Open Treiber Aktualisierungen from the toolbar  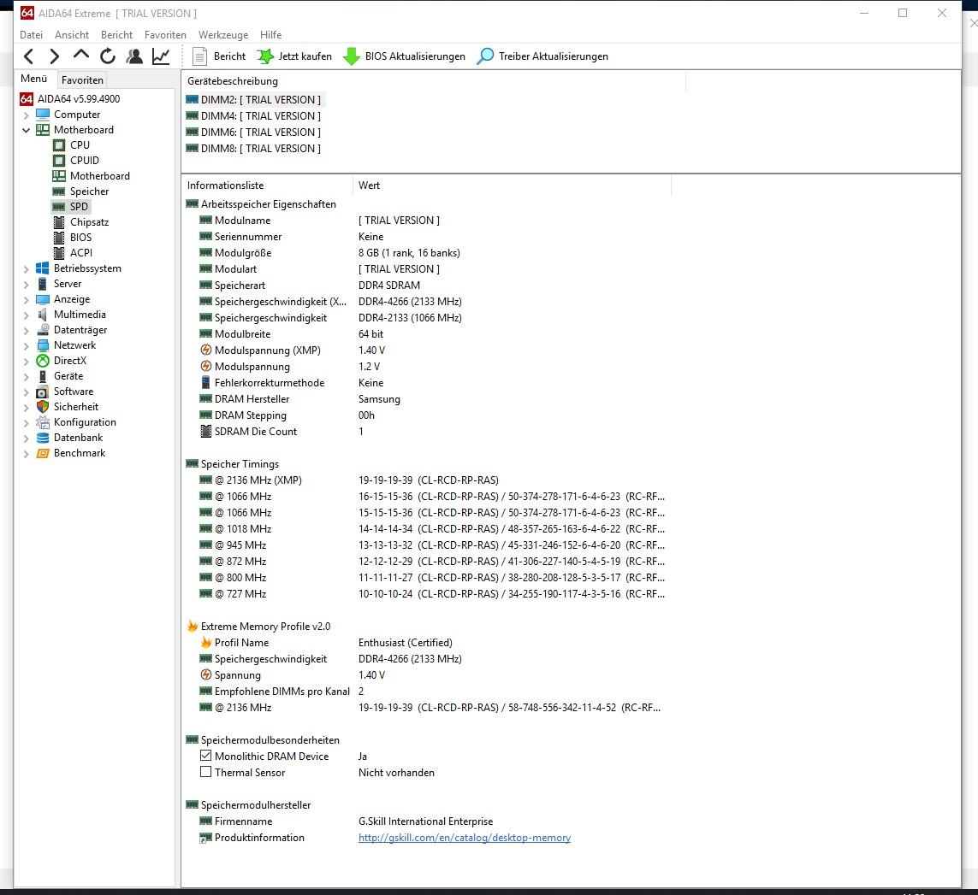tap(542, 56)
